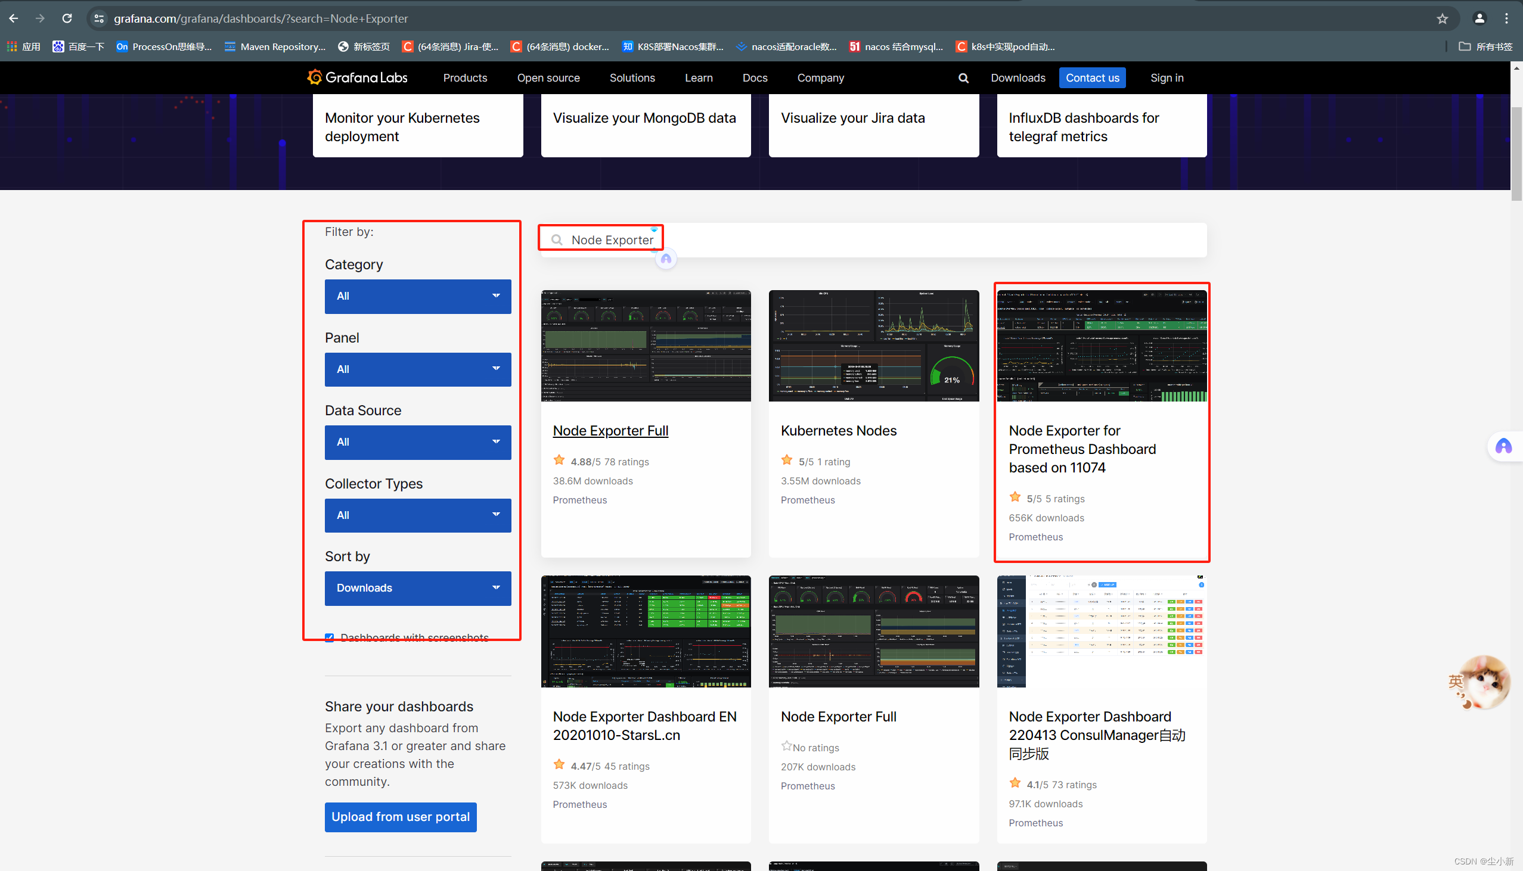Open the Docs menu
This screenshot has width=1523, height=871.
(755, 78)
